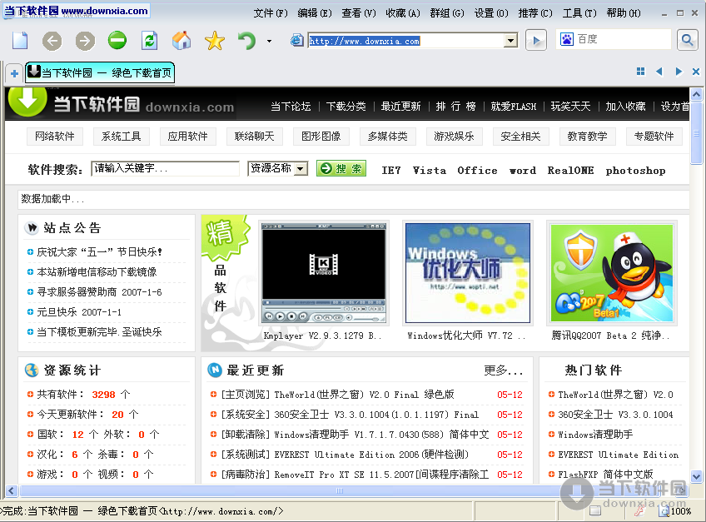Open the address bar URL dropdown
The height and width of the screenshot is (522, 706).
511,40
